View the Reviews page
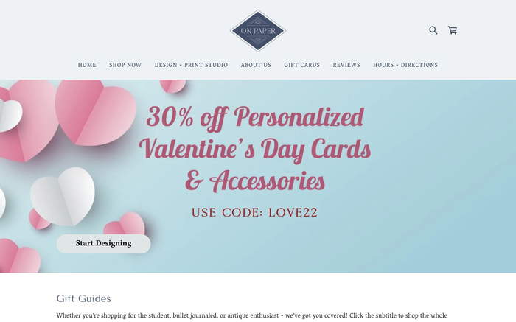 pos(346,65)
